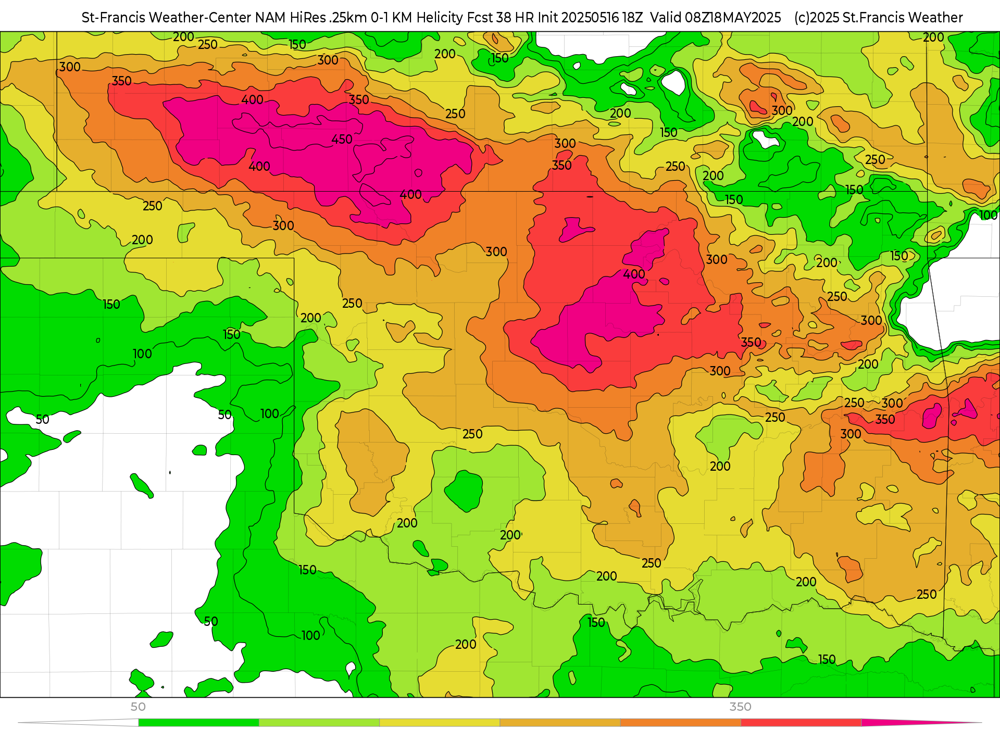The image size is (1000, 729).
Task: Click "St-Francis Weather-Center" at title start
Action: coord(167,18)
